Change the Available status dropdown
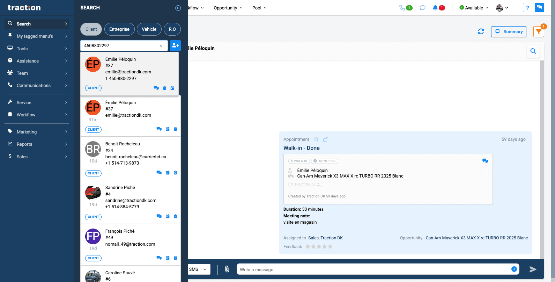The height and width of the screenshot is (282, 555). [x=474, y=8]
